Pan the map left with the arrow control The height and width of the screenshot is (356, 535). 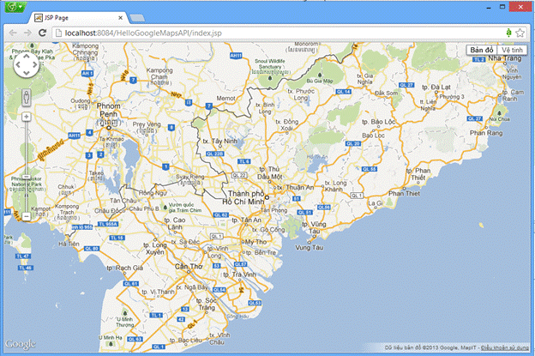[x=18, y=64]
